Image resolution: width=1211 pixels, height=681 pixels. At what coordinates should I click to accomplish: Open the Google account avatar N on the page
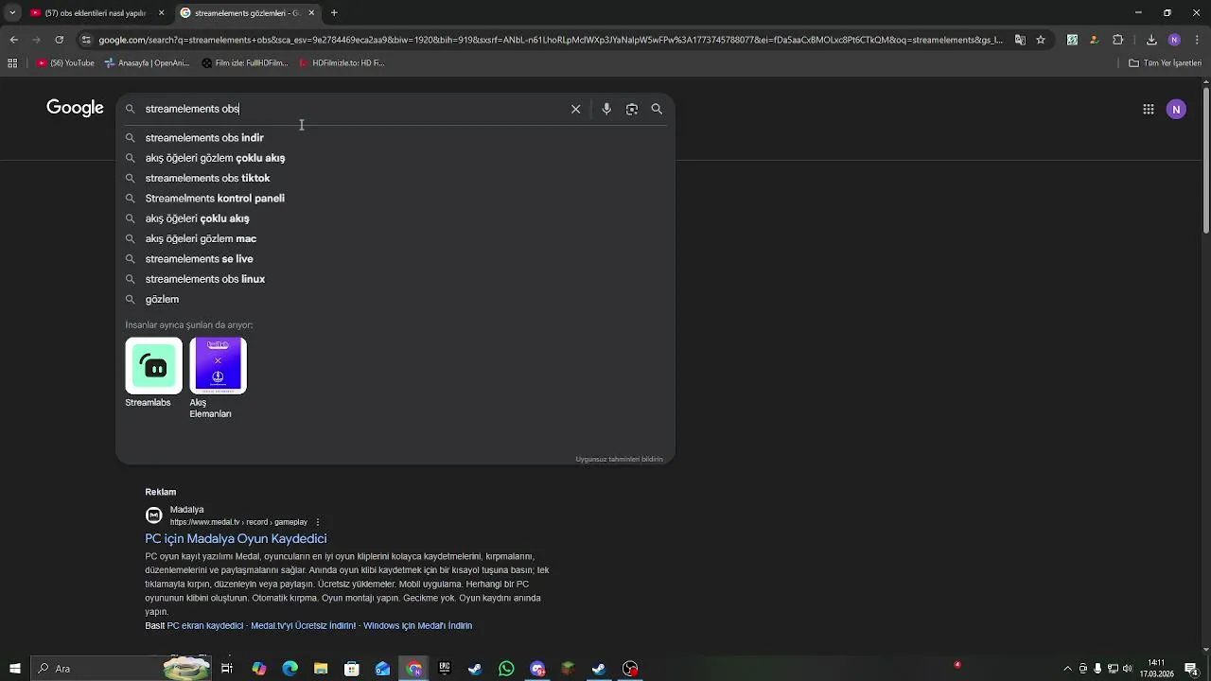pos(1176,109)
